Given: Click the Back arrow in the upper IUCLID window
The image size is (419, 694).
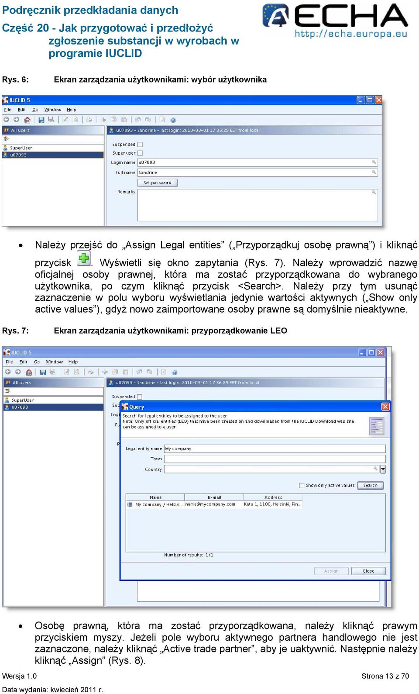Looking at the screenshot, I should [x=7, y=120].
